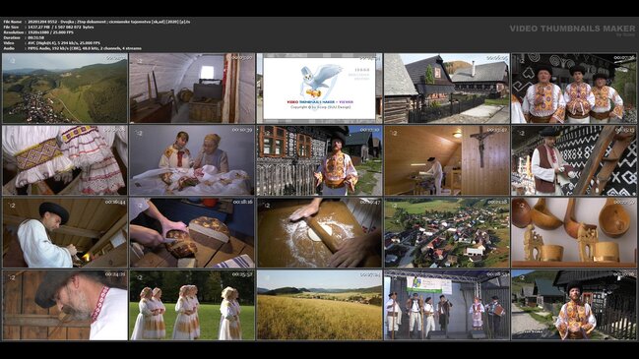This screenshot has height=359, width=639.
Task: Open the rolling pin dough thumbnail
Action: coord(319,233)
